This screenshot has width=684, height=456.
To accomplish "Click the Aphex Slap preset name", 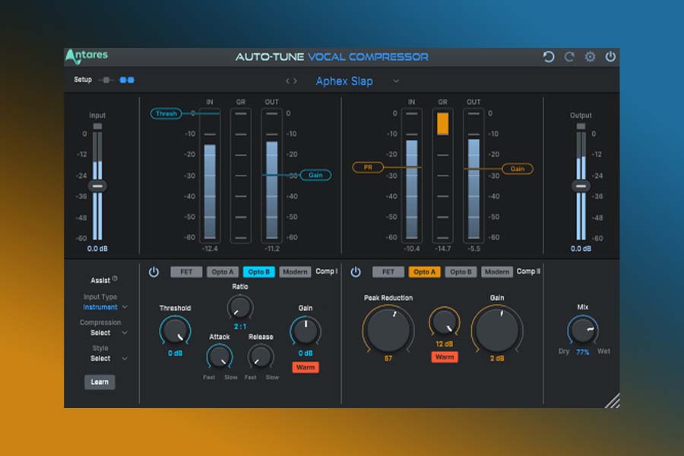I will coord(344,81).
